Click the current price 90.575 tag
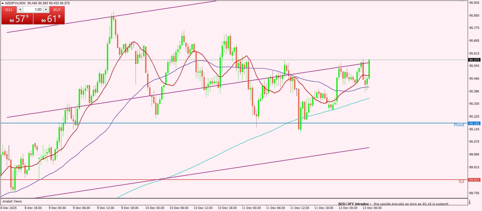The image size is (482, 211). 474,60
